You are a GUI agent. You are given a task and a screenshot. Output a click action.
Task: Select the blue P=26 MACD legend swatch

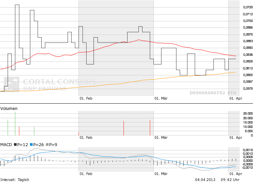click(31, 144)
